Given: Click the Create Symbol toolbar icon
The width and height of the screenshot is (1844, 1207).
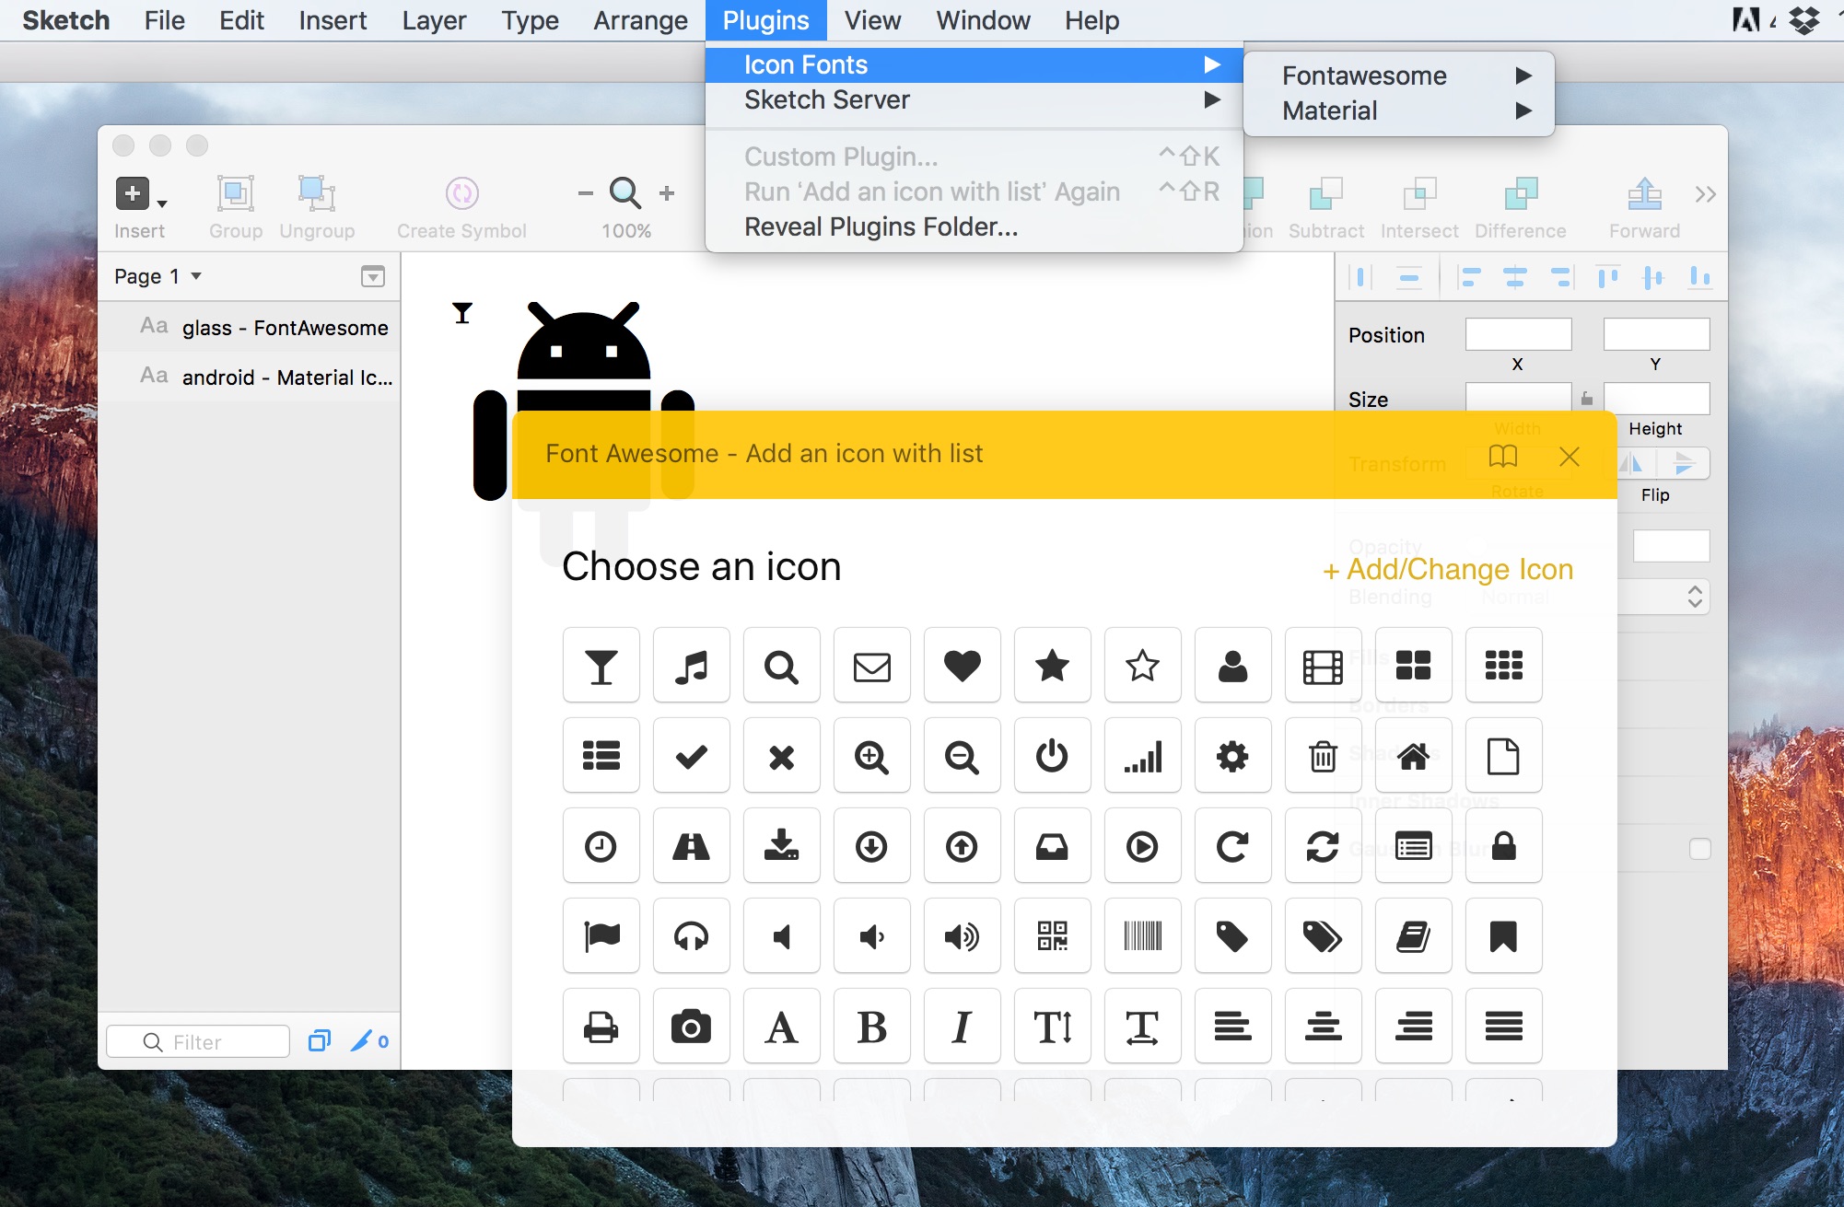Looking at the screenshot, I should pyautogui.click(x=461, y=194).
